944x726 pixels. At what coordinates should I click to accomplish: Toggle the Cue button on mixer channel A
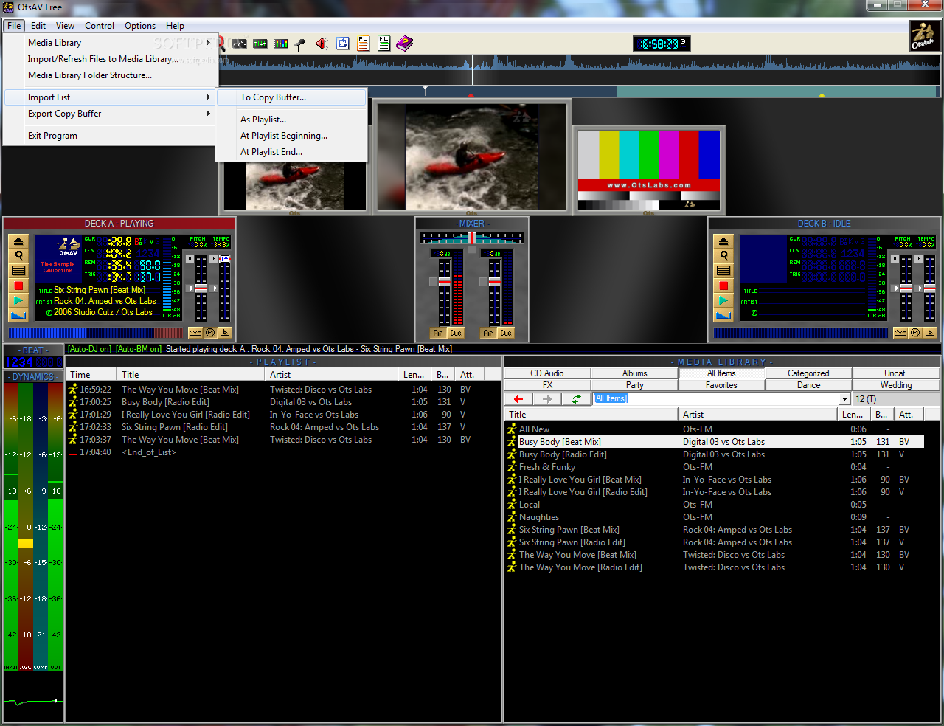(x=456, y=333)
